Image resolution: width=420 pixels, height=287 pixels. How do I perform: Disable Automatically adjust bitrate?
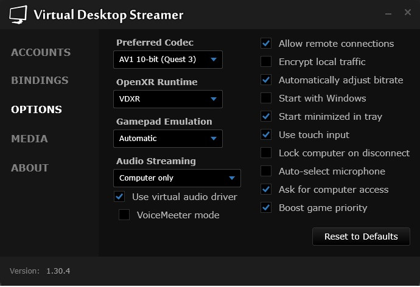click(x=266, y=80)
